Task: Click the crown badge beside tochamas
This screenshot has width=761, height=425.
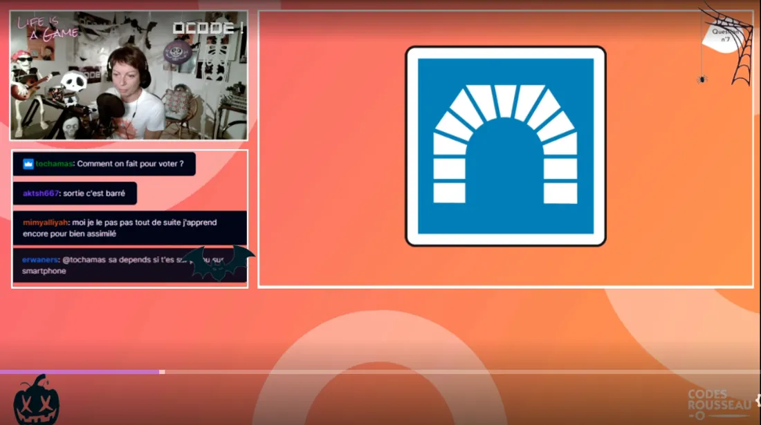Action: [x=28, y=164]
